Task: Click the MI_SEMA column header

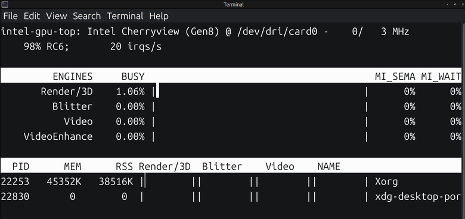Action: (395, 77)
